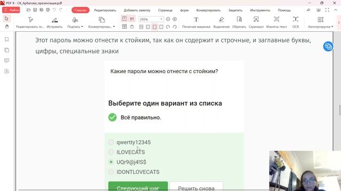341x191 pixels.
Task: Select the Печатная машинка tool
Action: pos(196,22)
